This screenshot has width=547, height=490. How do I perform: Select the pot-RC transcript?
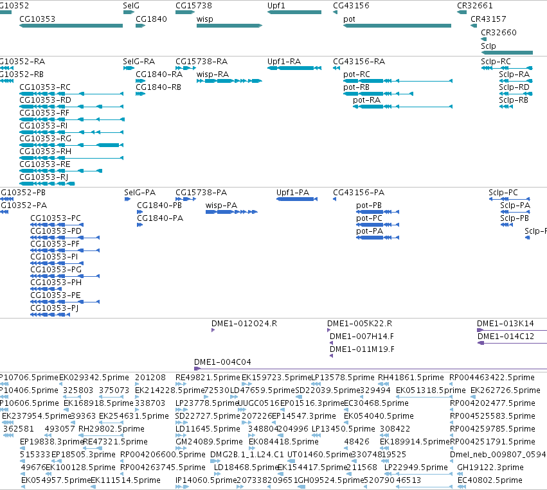pos(398,81)
